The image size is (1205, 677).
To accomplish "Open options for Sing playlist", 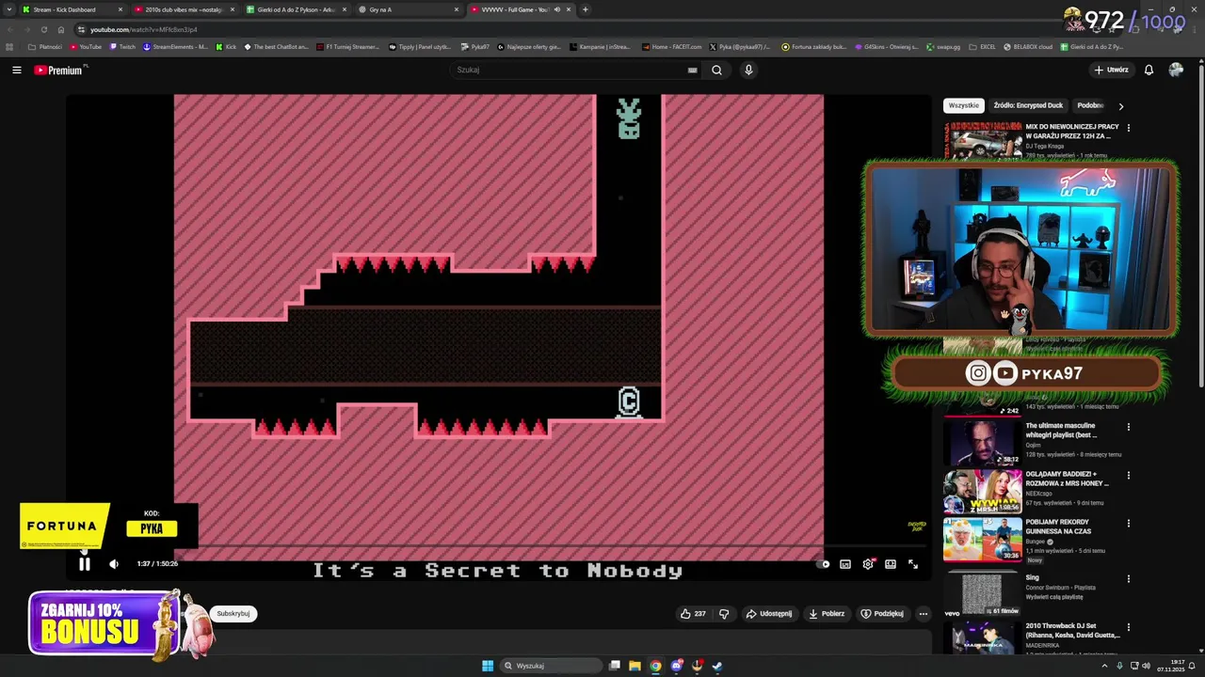I will point(1129,578).
